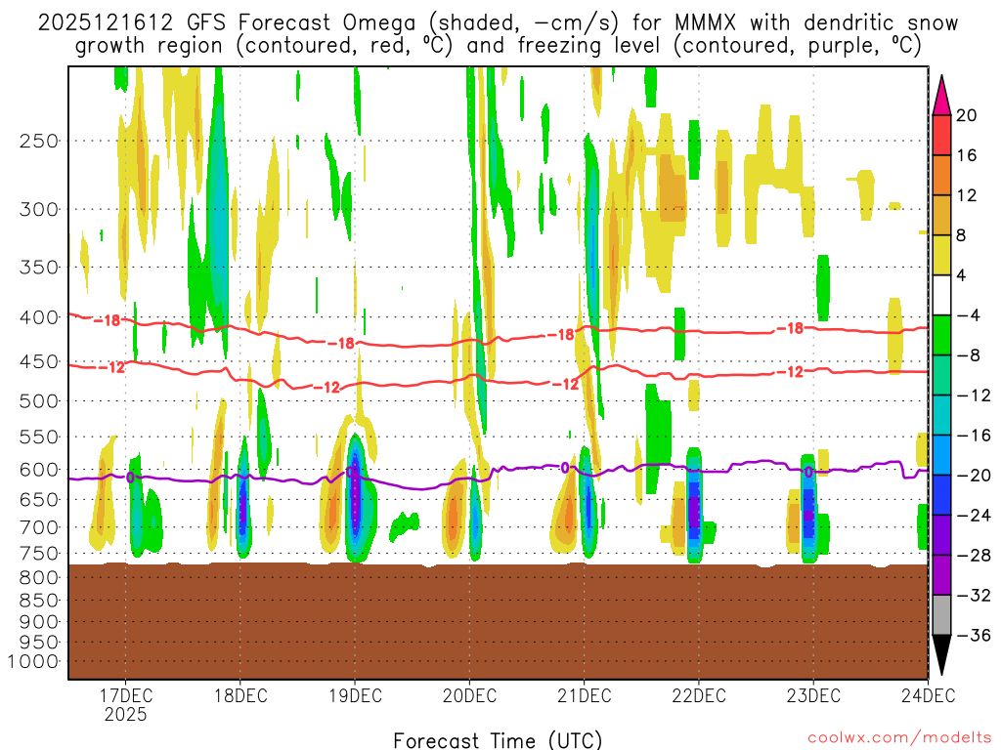The image size is (1001, 750).
Task: Jump to the 17DEC 2025 axis label
Action: [x=125, y=704]
